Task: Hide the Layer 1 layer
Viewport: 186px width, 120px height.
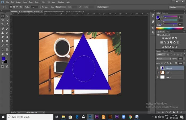Action: click(x=158, y=73)
